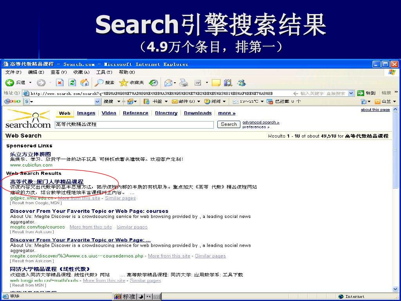
Task: Click the 山兰 user dropdown
Action: point(386,102)
